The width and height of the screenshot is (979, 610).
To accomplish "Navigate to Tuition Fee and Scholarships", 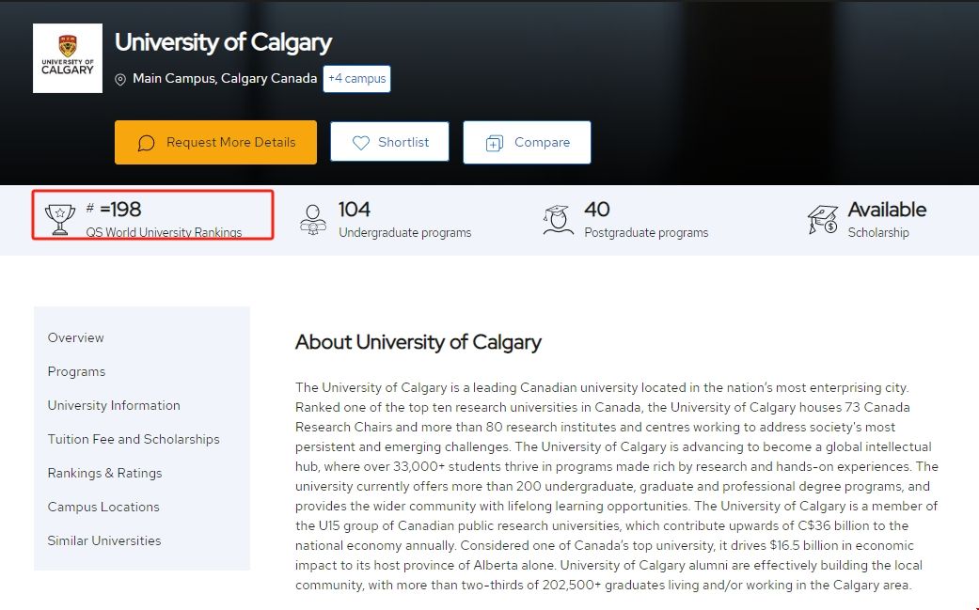I will (x=134, y=439).
